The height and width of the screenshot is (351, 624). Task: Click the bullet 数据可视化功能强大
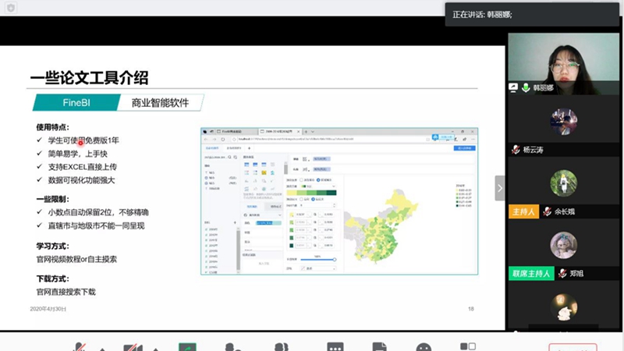(81, 180)
